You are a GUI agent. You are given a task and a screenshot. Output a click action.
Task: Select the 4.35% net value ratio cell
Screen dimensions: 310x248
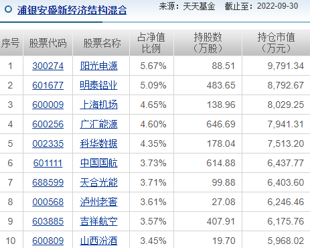click(x=151, y=143)
